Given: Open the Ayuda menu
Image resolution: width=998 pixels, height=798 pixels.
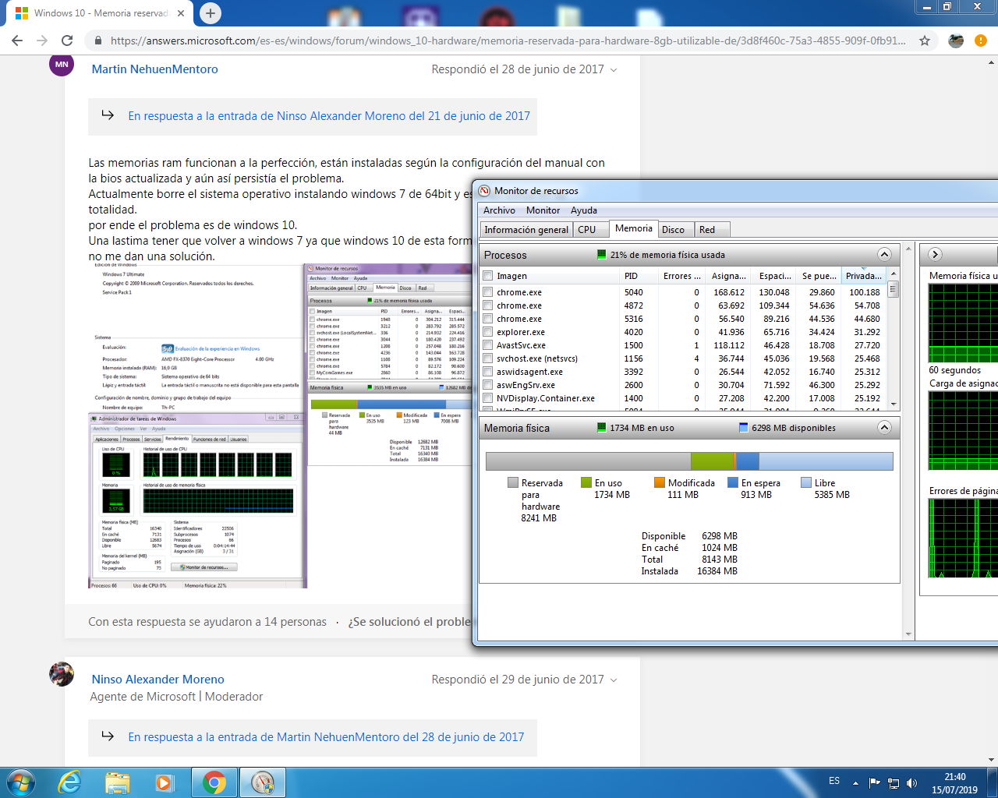Looking at the screenshot, I should point(584,210).
